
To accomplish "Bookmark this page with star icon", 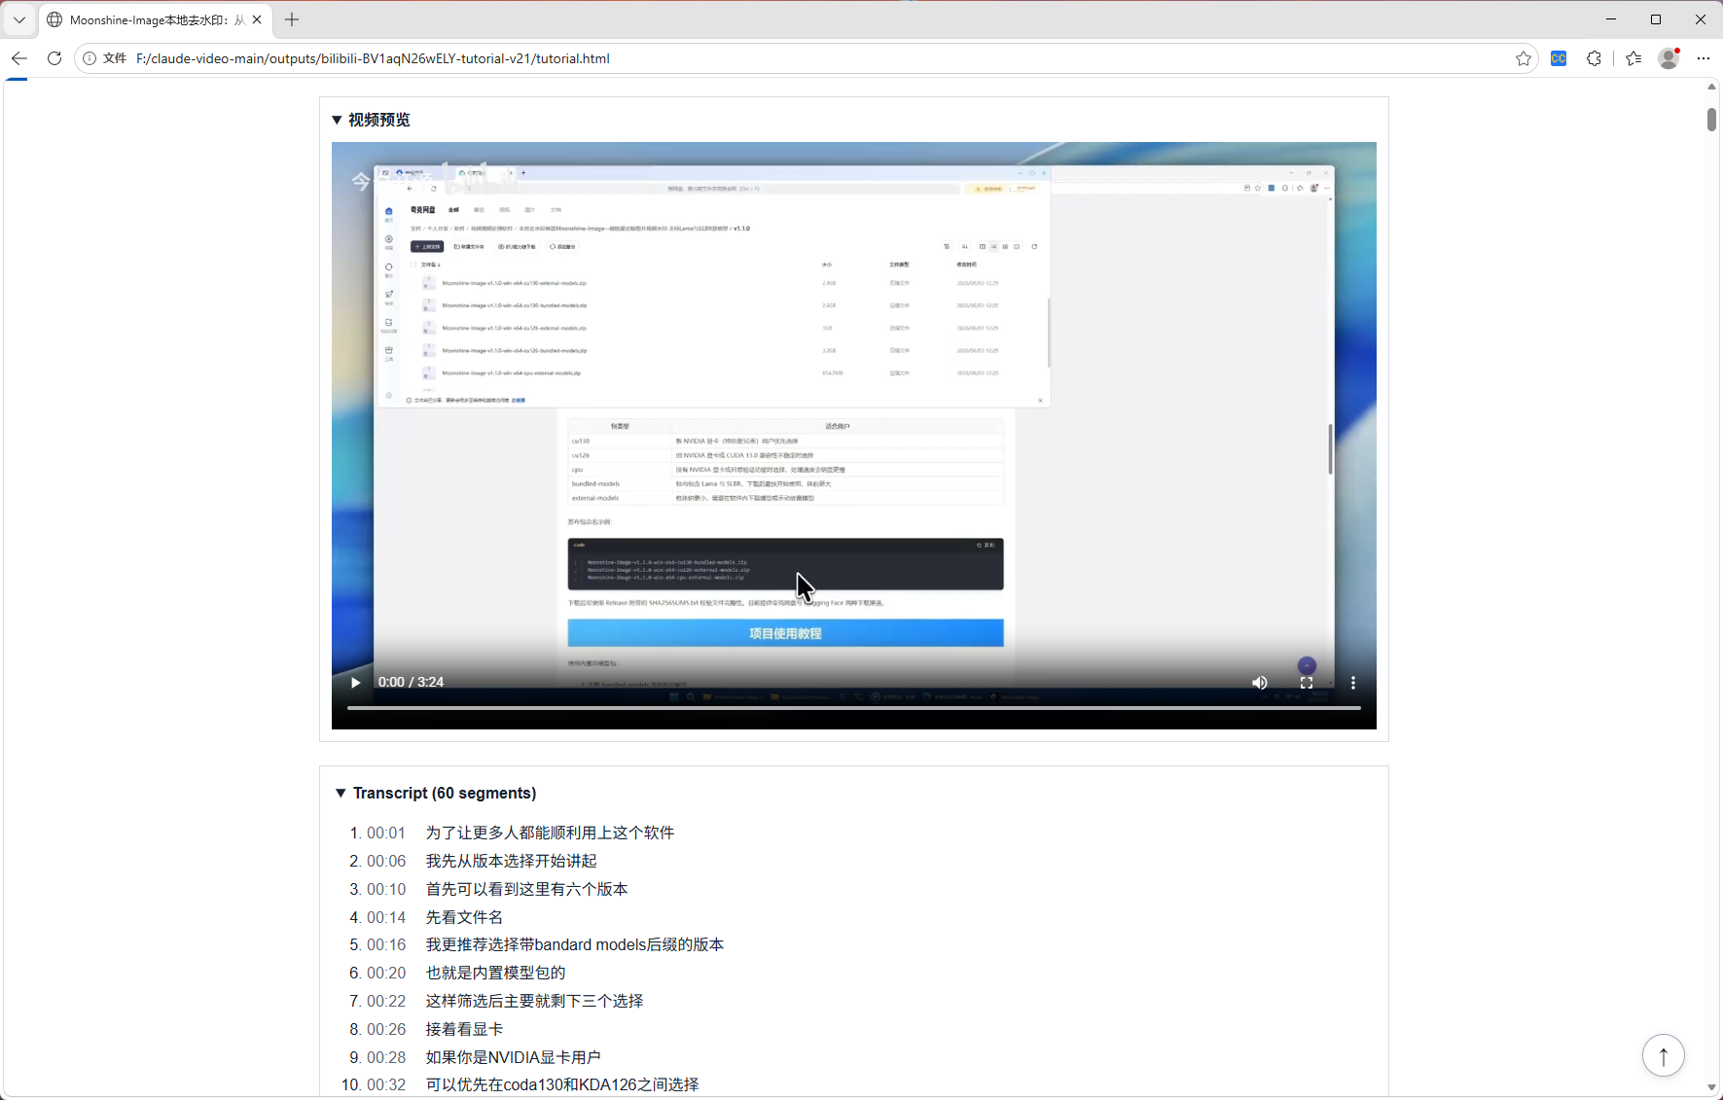I will (1524, 58).
